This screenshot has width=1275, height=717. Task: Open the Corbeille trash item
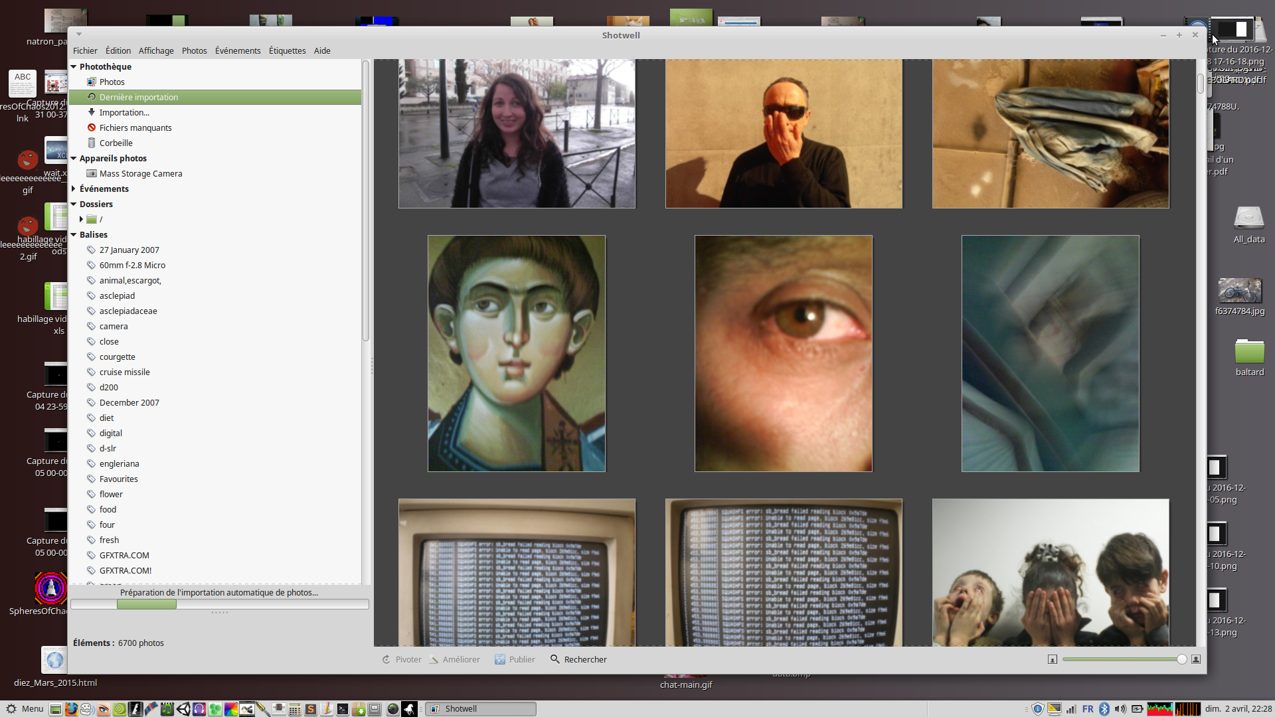[116, 143]
